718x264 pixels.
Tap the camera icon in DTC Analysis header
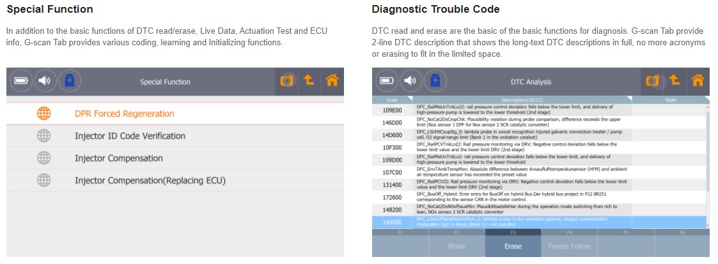click(653, 81)
